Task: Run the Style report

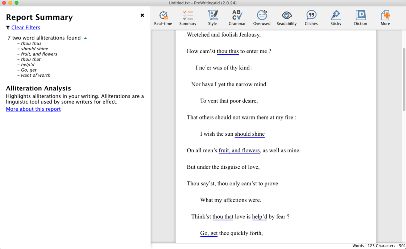Action: pyautogui.click(x=212, y=18)
